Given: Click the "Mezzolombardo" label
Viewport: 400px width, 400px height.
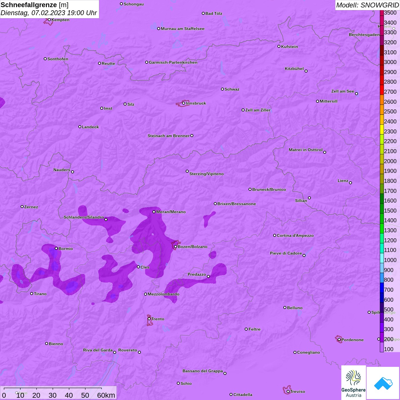Looking at the screenshot, I should click(x=163, y=294).
